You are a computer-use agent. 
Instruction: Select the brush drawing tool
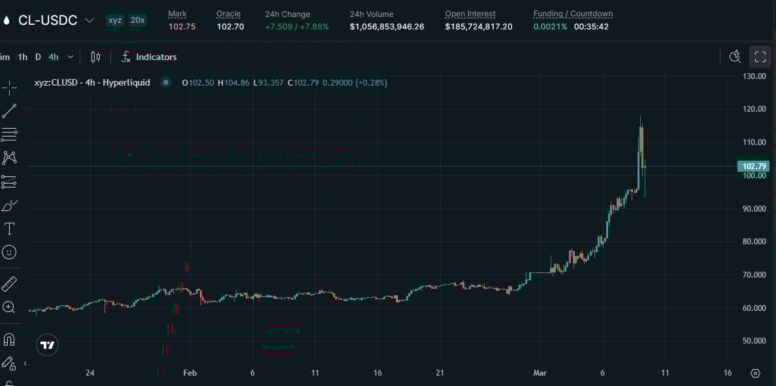[9, 205]
